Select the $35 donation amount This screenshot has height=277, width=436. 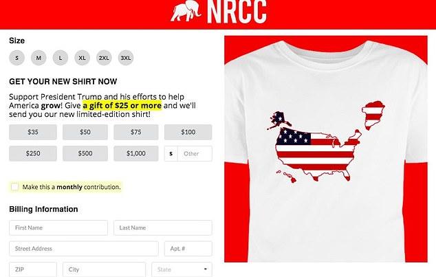[x=33, y=132]
